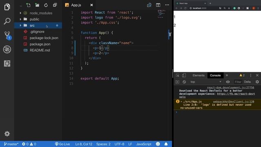This screenshot has height=147, width=261.
Task: Click the DevTools warnings counter showing 2
Action: tap(242, 75)
